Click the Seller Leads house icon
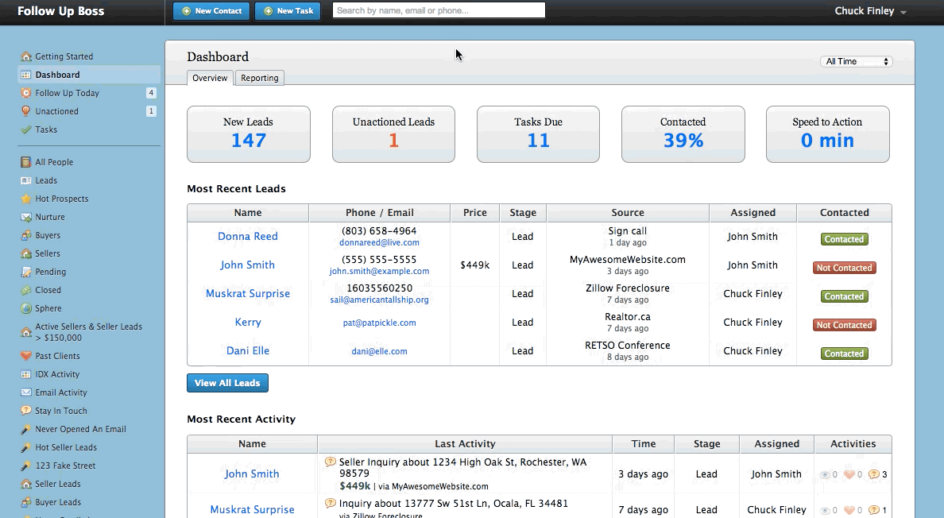 26,484
